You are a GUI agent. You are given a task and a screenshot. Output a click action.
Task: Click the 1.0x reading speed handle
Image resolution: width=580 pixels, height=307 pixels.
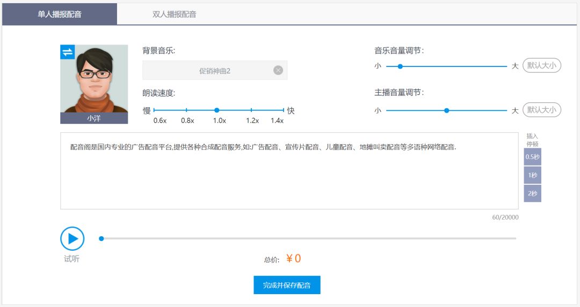pyautogui.click(x=217, y=110)
